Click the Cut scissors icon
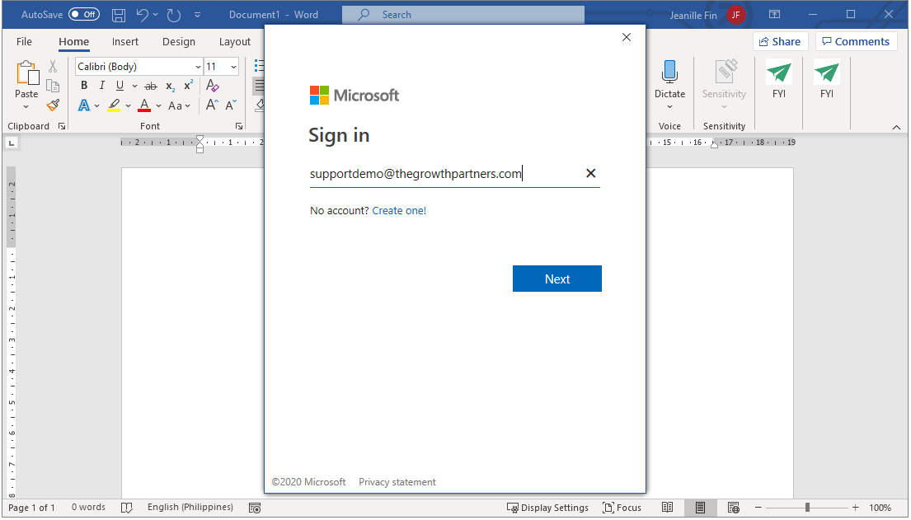This screenshot has height=520, width=911. (53, 66)
